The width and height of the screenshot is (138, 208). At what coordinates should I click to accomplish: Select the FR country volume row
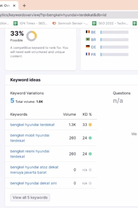point(107,54)
